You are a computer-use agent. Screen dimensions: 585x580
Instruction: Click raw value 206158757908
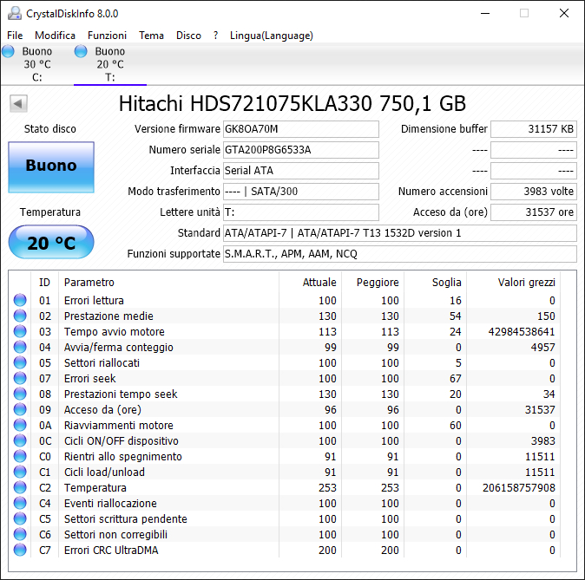(x=518, y=487)
